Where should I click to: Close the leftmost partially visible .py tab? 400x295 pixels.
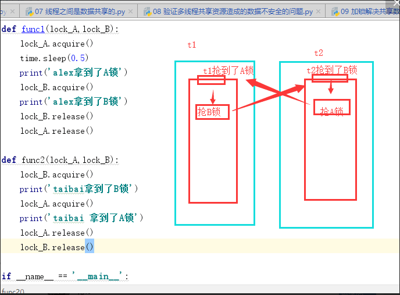click(x=12, y=12)
